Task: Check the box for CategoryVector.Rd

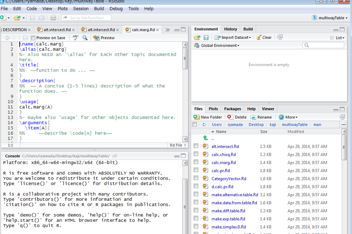Action: point(196,178)
